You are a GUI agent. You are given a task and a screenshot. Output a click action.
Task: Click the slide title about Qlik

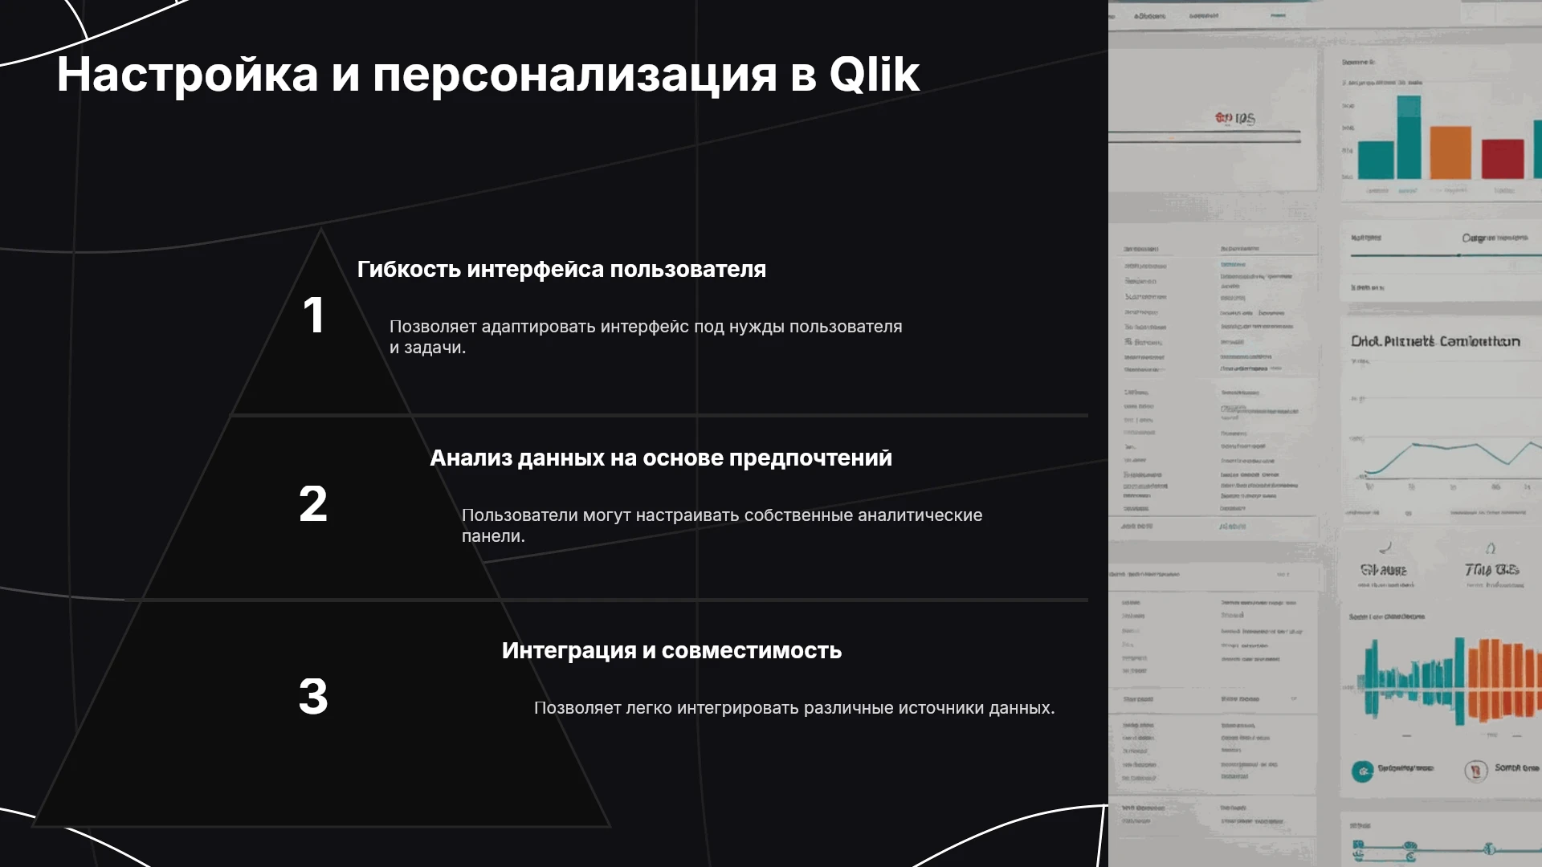(487, 75)
